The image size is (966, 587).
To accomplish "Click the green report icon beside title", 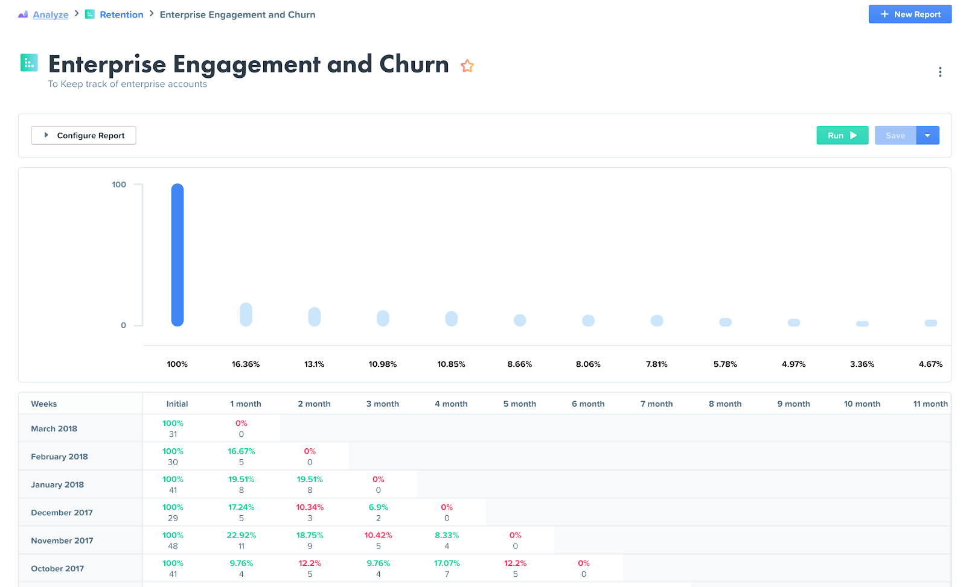I will click(29, 63).
